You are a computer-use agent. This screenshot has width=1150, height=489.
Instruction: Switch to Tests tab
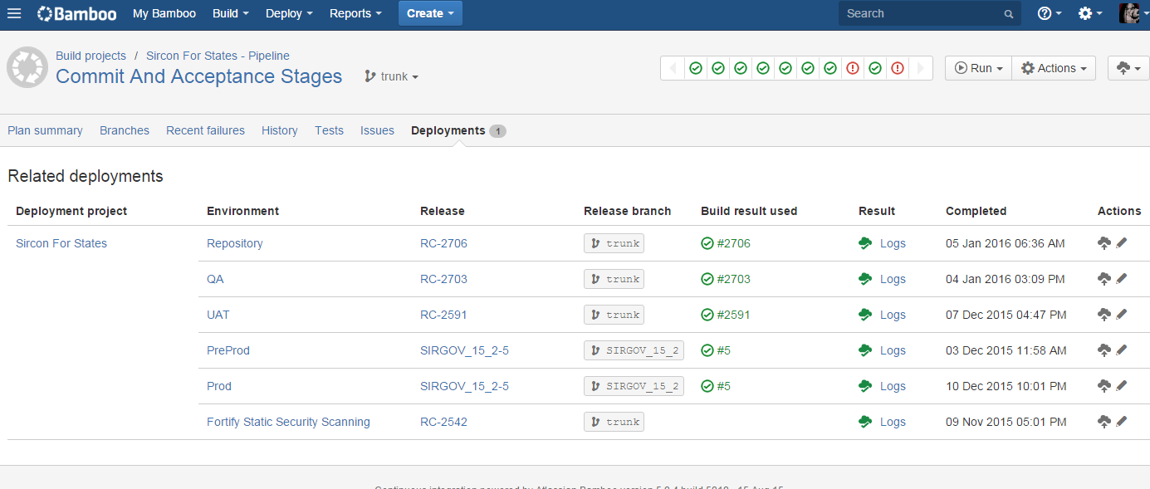[x=329, y=130]
